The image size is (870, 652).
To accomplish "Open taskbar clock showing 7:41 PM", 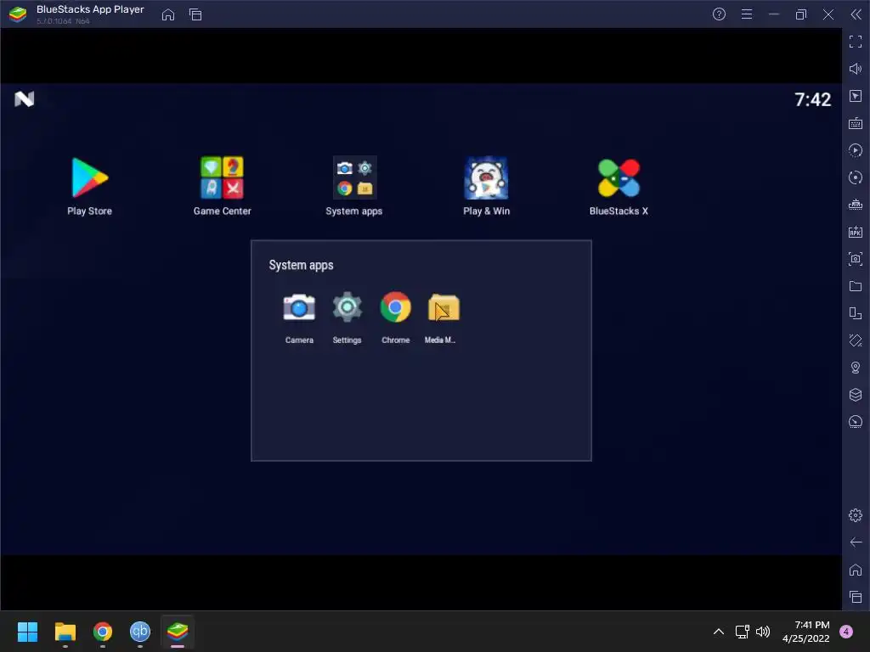I will pyautogui.click(x=806, y=632).
